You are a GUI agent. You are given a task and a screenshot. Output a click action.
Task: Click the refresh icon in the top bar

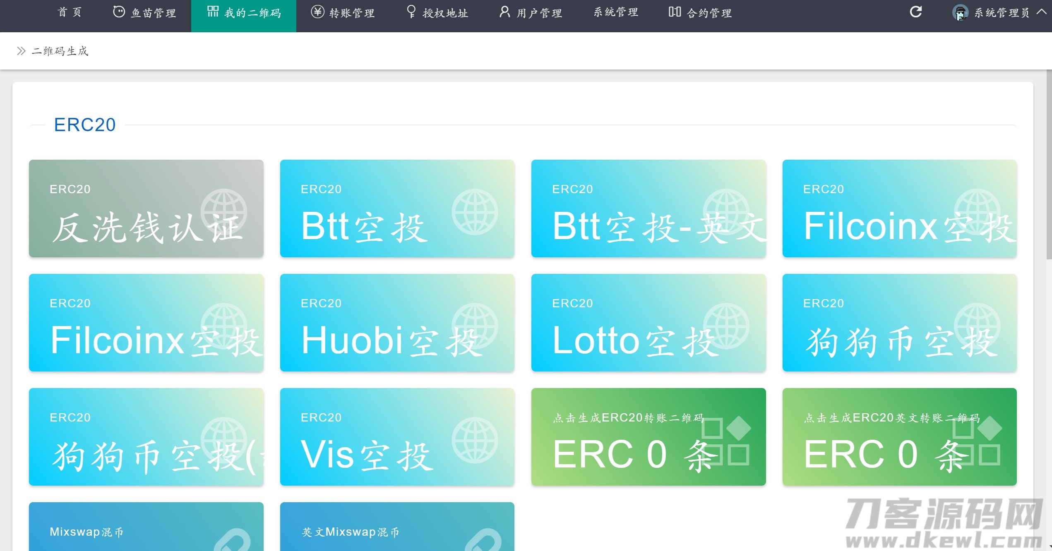click(x=915, y=12)
